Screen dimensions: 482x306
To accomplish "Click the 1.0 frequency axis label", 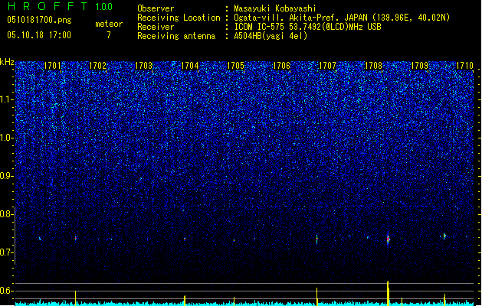I will (7, 138).
